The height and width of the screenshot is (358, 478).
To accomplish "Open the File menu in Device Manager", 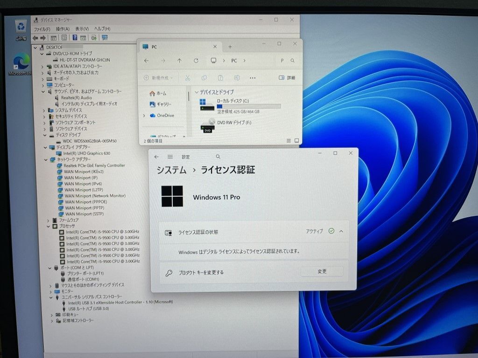I will pos(42,29).
